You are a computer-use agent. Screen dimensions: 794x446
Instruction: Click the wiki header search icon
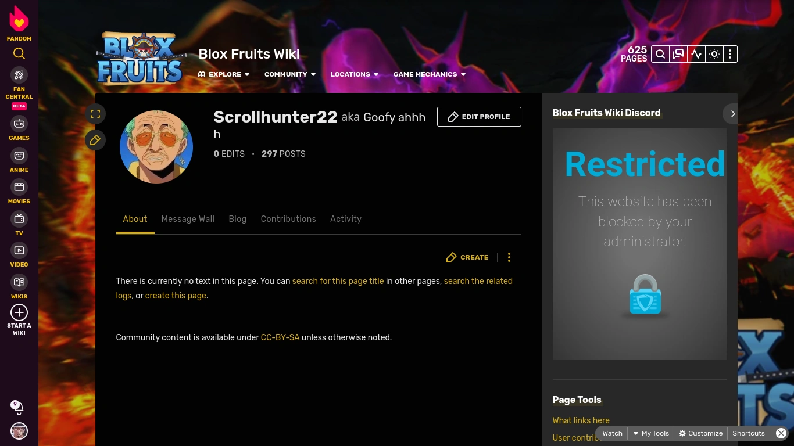660,54
